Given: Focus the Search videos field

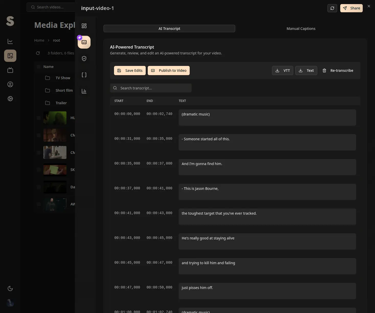Looking at the screenshot, I should pyautogui.click(x=51, y=7).
